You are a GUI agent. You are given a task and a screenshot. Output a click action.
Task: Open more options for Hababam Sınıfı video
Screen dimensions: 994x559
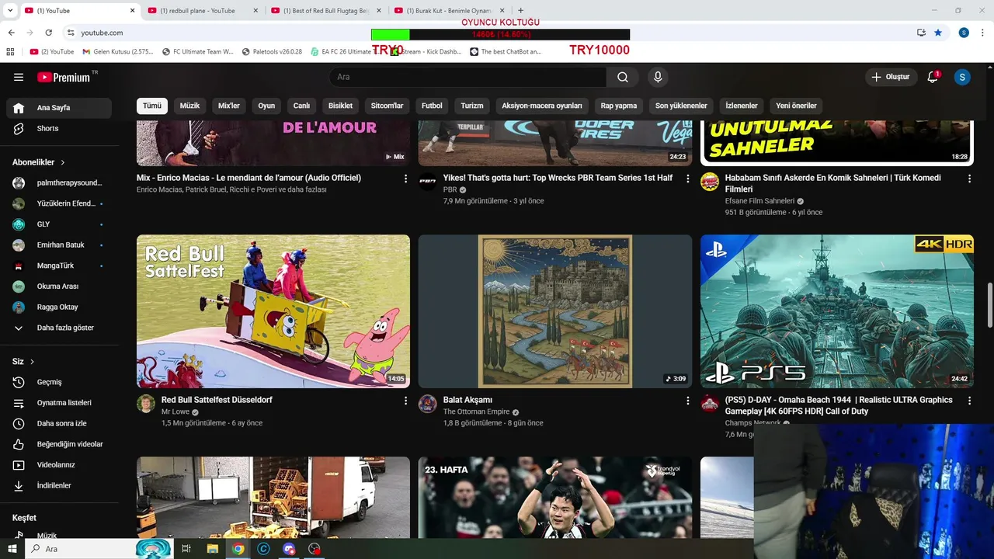[x=969, y=179]
